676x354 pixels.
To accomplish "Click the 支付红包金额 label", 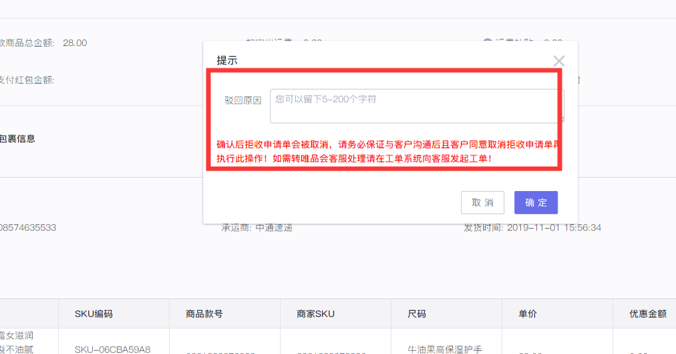I will 27,80.
